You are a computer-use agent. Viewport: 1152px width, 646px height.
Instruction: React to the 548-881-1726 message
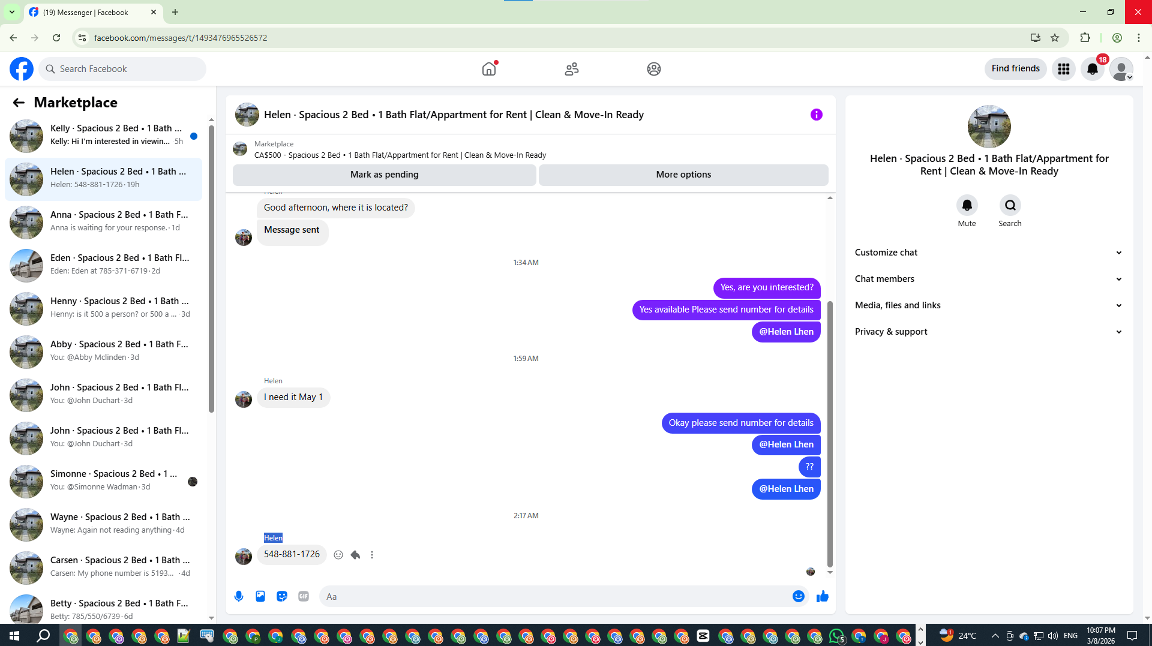(338, 555)
